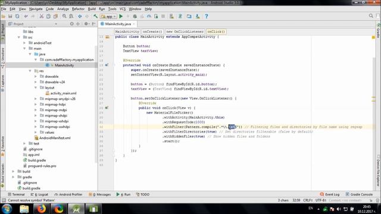The image size is (381, 214).
Task: Expand the gradle folder node
Action: 13,177
